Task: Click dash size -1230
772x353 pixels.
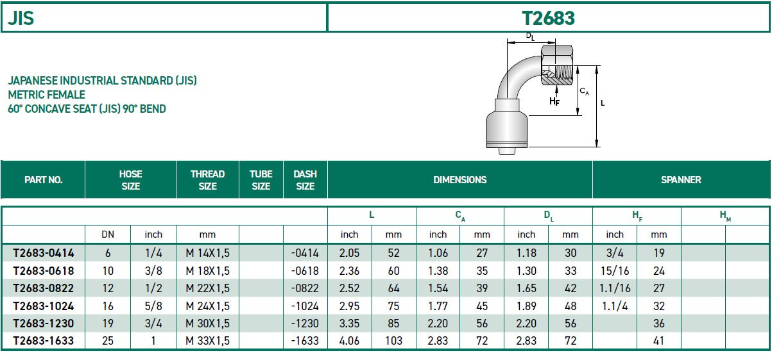Action: point(305,324)
